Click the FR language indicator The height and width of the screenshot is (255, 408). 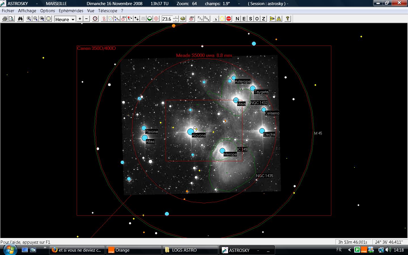tap(339, 250)
